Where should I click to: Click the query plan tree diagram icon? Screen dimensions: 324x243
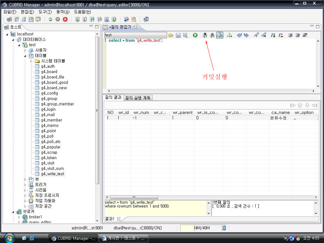click(229, 35)
